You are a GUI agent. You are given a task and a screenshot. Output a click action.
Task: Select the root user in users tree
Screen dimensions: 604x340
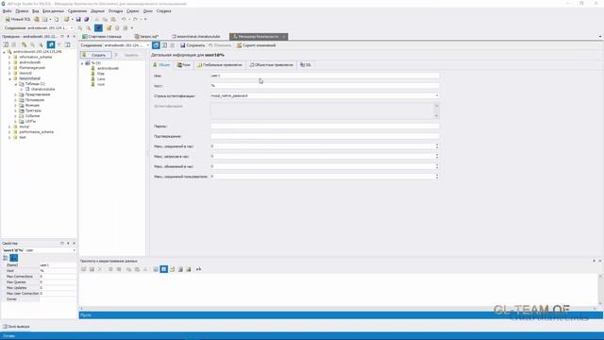click(x=101, y=84)
